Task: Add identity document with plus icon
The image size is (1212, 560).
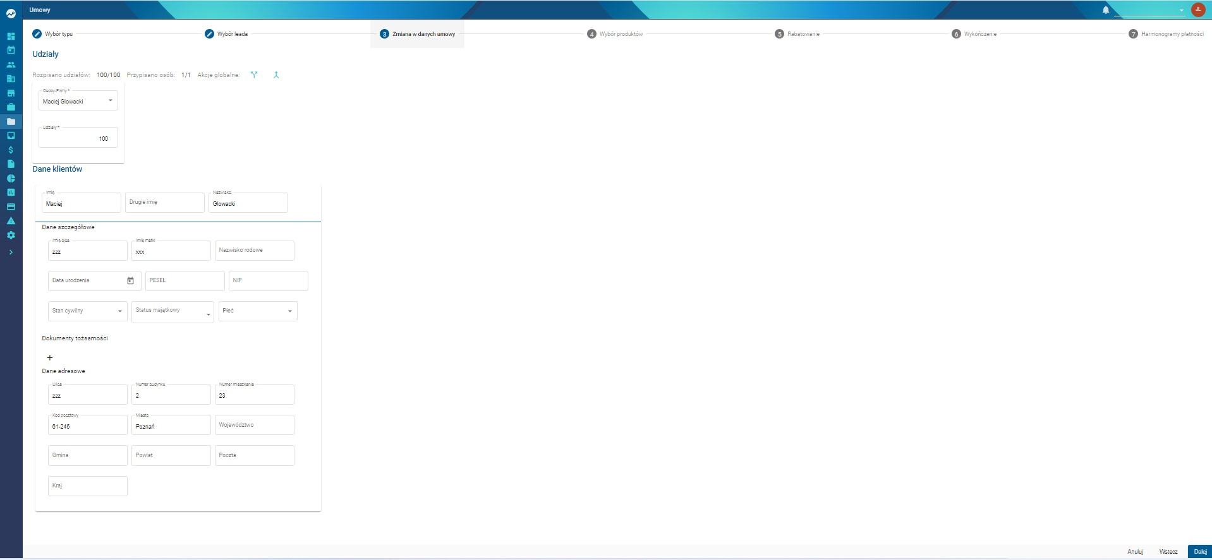Action: [x=50, y=357]
